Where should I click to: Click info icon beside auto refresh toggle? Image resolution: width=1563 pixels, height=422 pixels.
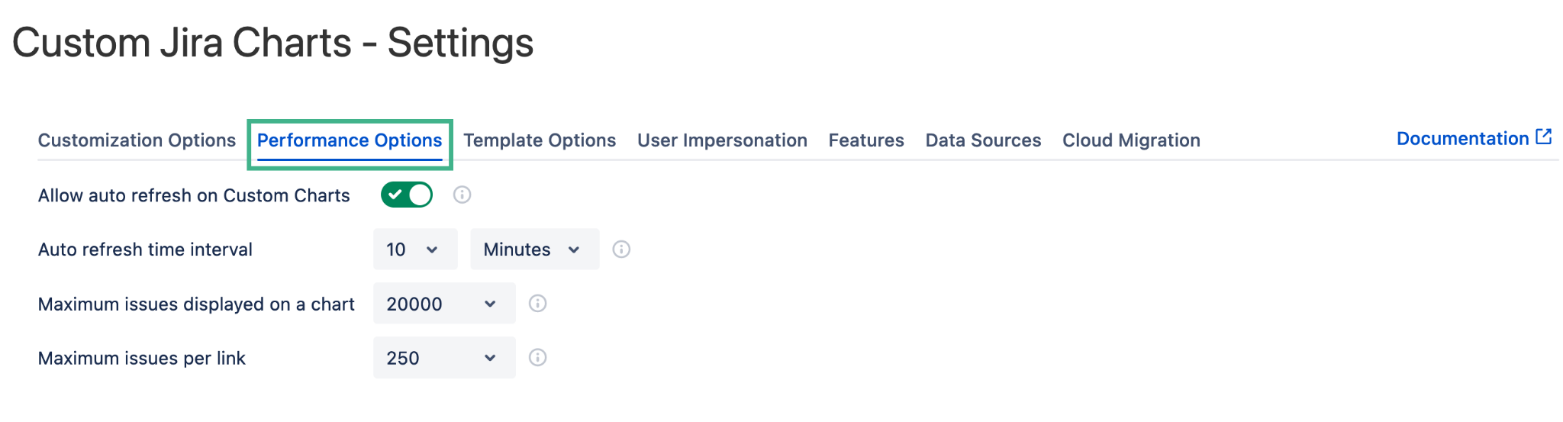click(x=462, y=195)
